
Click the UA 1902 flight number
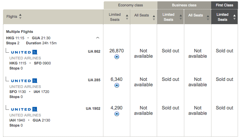coord(93,108)
